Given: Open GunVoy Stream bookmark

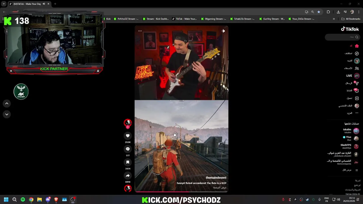Looking at the screenshot, I should 272,19.
